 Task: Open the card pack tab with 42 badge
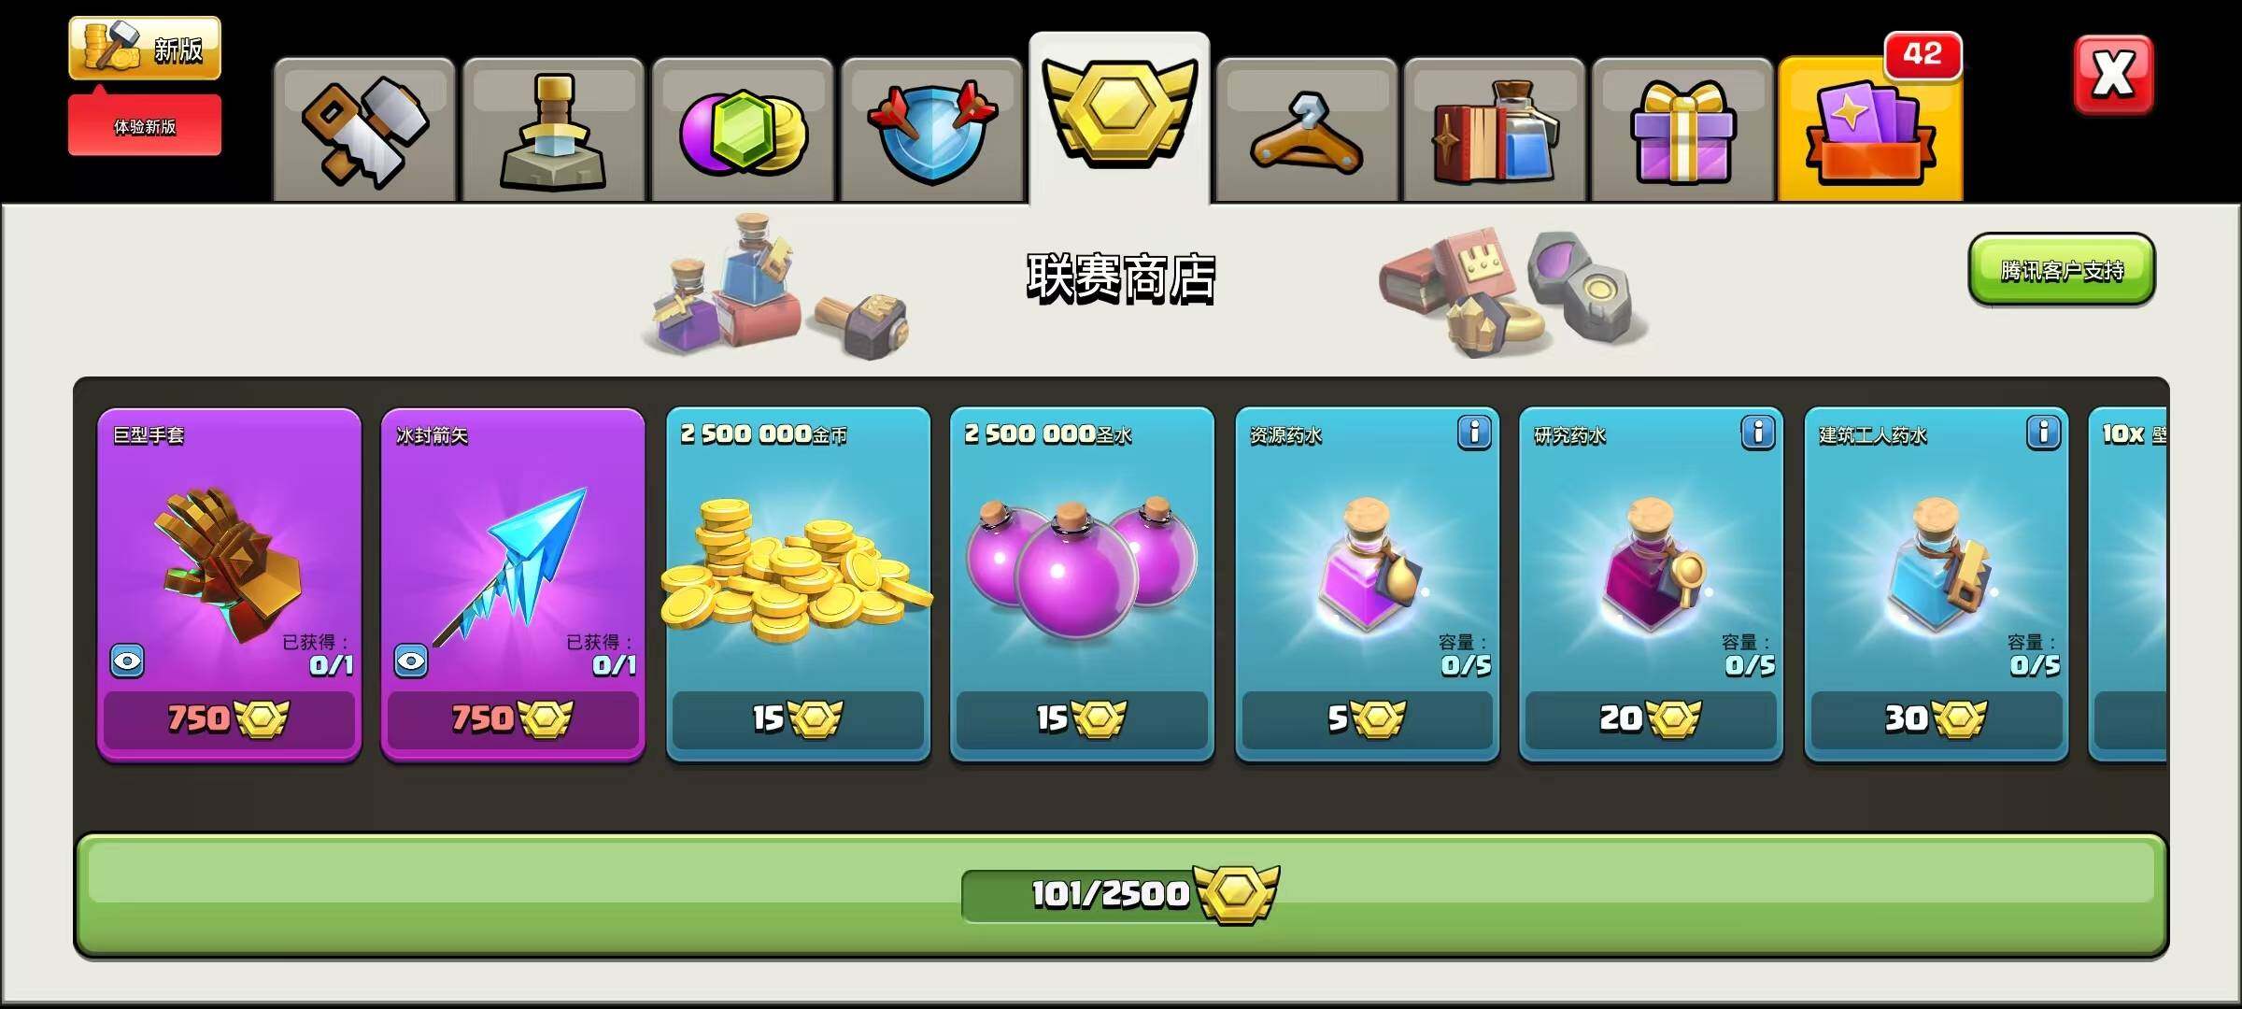click(1870, 131)
